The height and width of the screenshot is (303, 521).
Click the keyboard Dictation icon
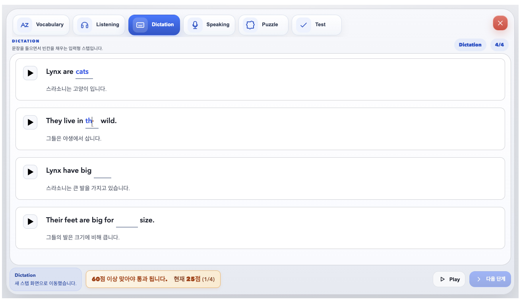tap(140, 25)
